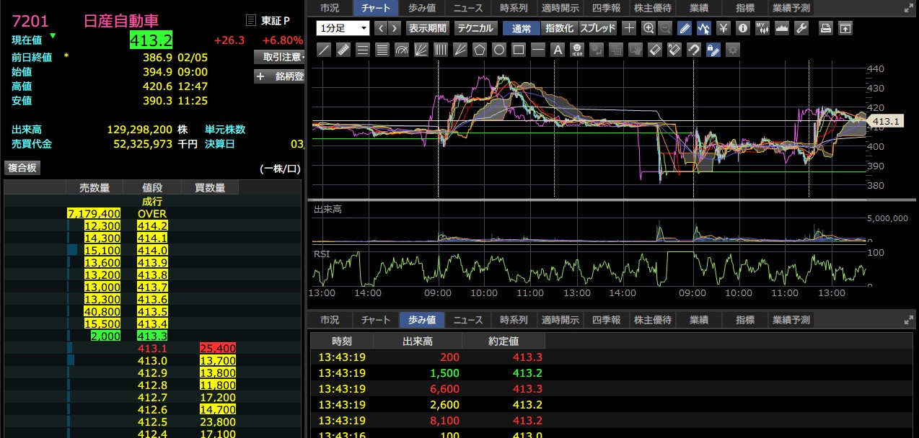919x438 pixels.
Task: Open the ニュース tab in chart panel
Action: pos(468,8)
